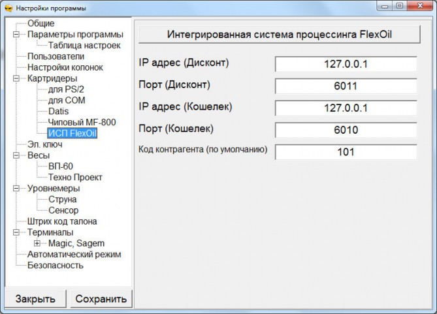Select the Уровнемеры tree item
This screenshot has height=314, width=437.
pyautogui.click(x=54, y=189)
